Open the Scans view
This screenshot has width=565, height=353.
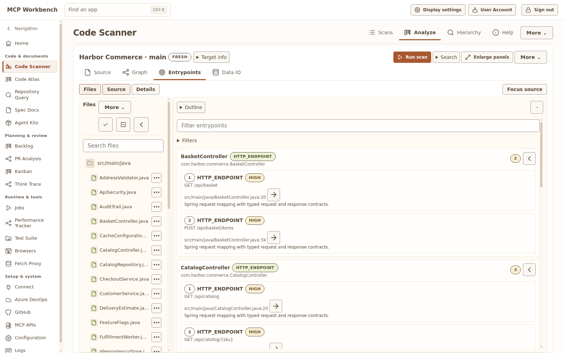pos(381,32)
